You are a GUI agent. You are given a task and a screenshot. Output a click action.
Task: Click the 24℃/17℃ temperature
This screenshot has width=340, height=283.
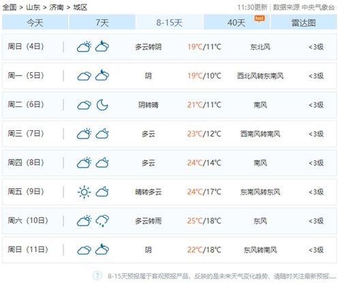[204, 192]
